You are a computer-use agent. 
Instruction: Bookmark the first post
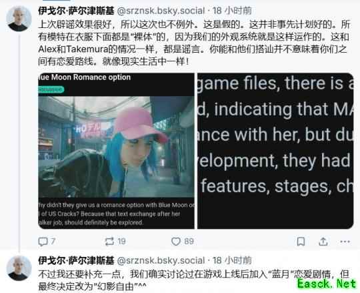coord(301,242)
